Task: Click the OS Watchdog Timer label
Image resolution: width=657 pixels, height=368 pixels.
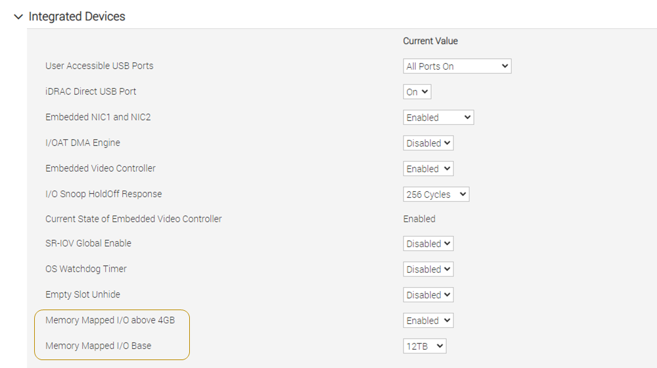Action: point(86,269)
